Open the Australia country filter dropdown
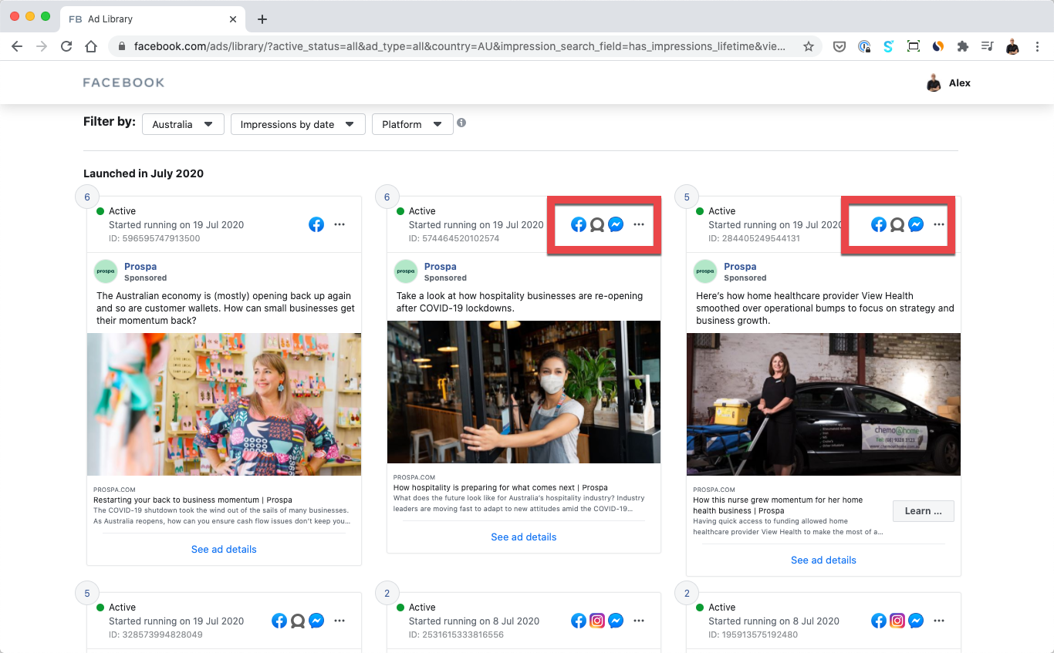 tap(183, 124)
